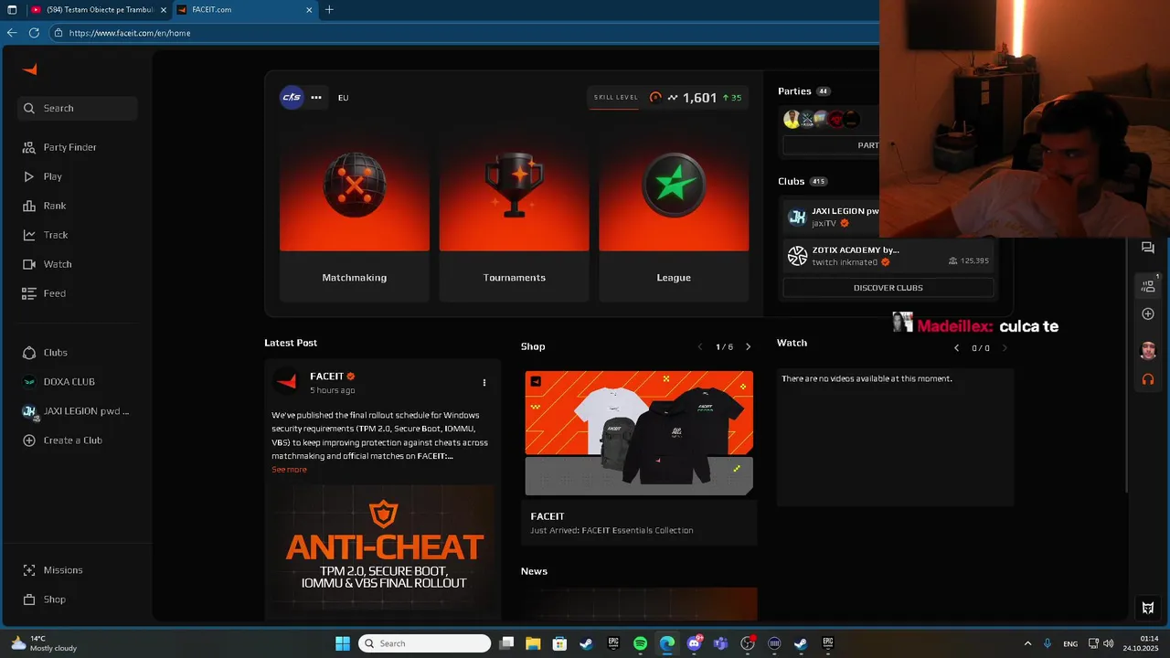The image size is (1170, 658).
Task: Click Create a Club
Action: [x=62, y=440]
